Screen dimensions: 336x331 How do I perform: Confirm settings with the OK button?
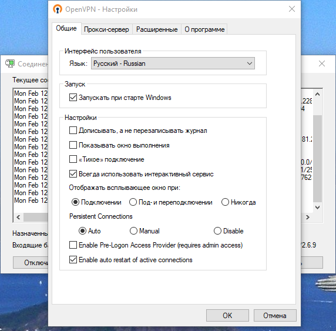(x=227, y=315)
